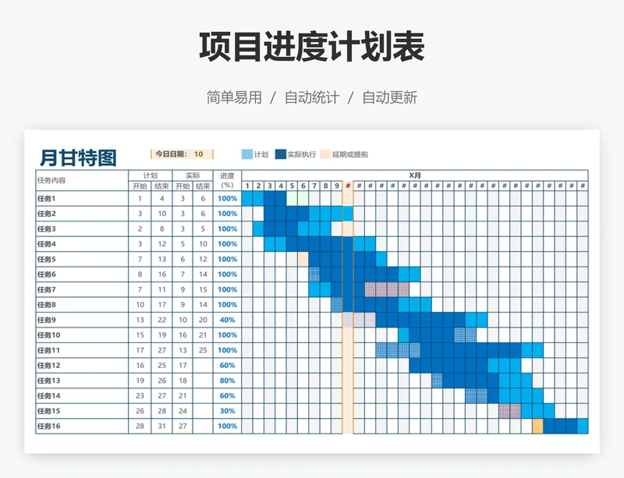Click the 自动更新 subtitle text
The image size is (624, 478).
click(x=389, y=97)
